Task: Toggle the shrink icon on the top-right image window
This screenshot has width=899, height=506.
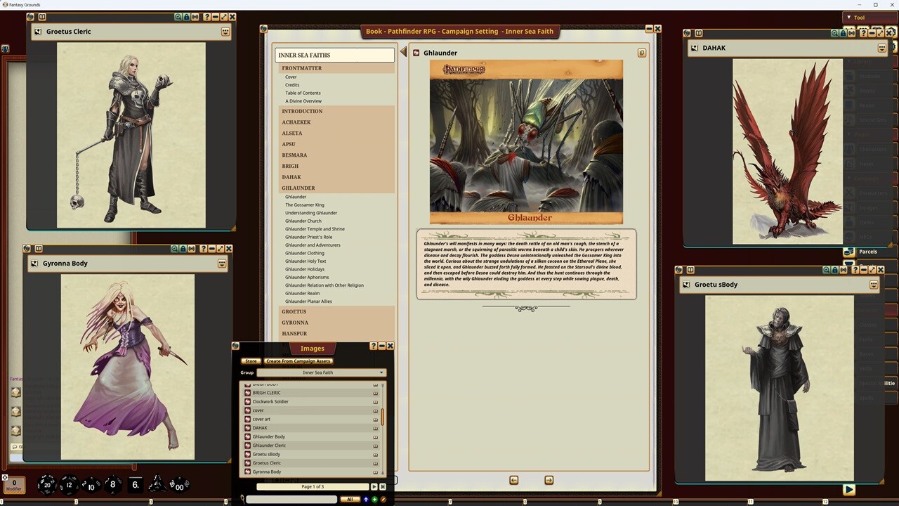Action: (852, 33)
